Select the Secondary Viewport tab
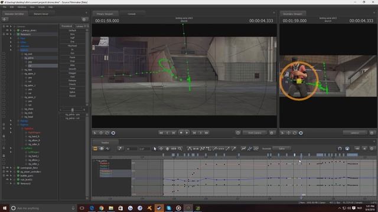Viewport: 378px width, 212px height. click(x=293, y=14)
